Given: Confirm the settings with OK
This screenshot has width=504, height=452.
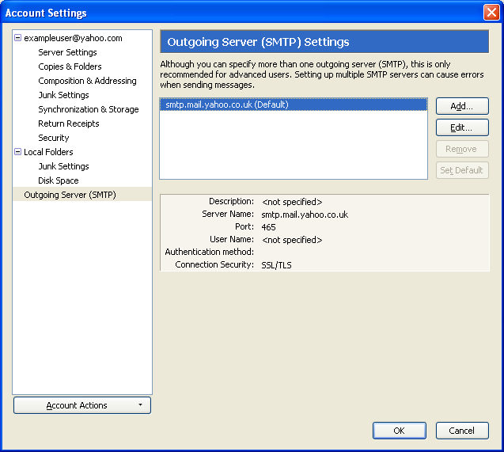Looking at the screenshot, I should tap(400, 431).
